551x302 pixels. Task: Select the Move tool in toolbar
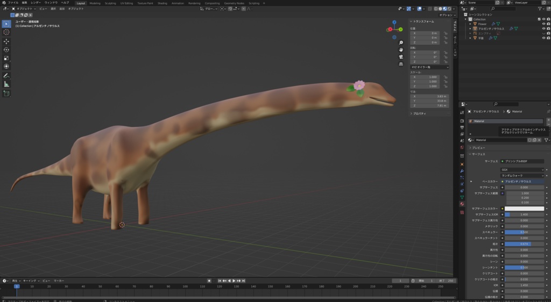(x=6, y=41)
